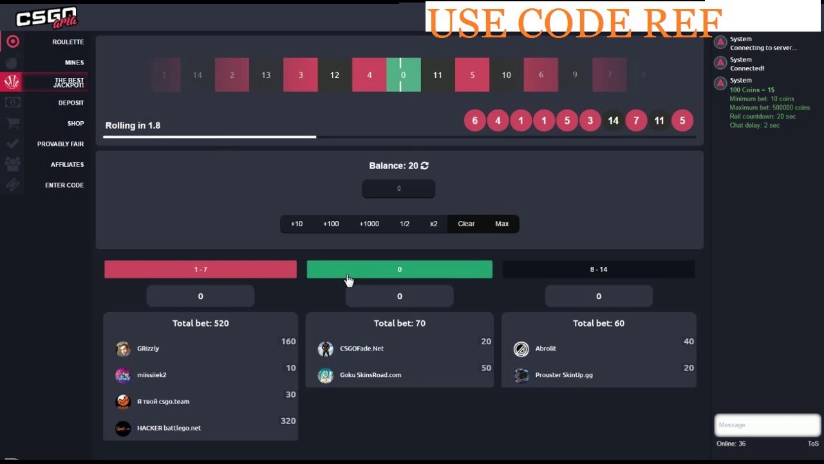Click the bet amount input field
This screenshot has width=824, height=464.
(398, 188)
